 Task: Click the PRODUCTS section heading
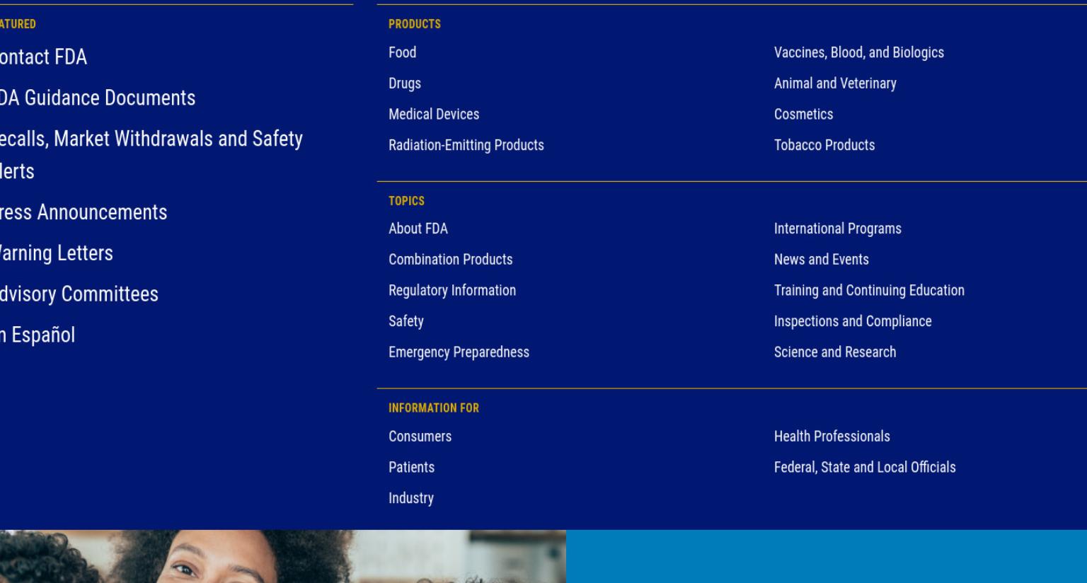[x=415, y=24]
